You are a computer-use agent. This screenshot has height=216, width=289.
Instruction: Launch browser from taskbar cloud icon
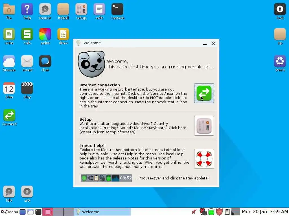coord(30,212)
